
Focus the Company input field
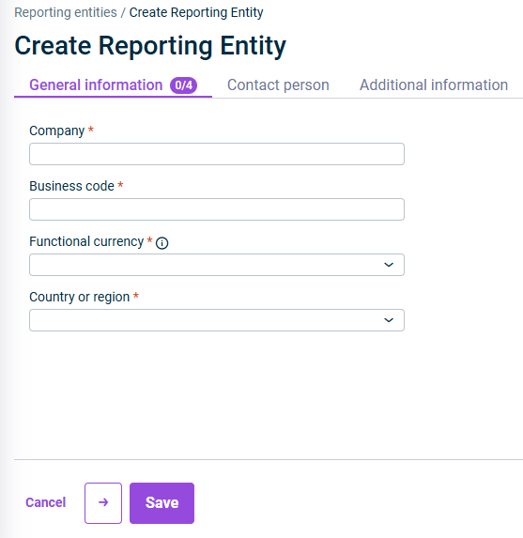[217, 154]
